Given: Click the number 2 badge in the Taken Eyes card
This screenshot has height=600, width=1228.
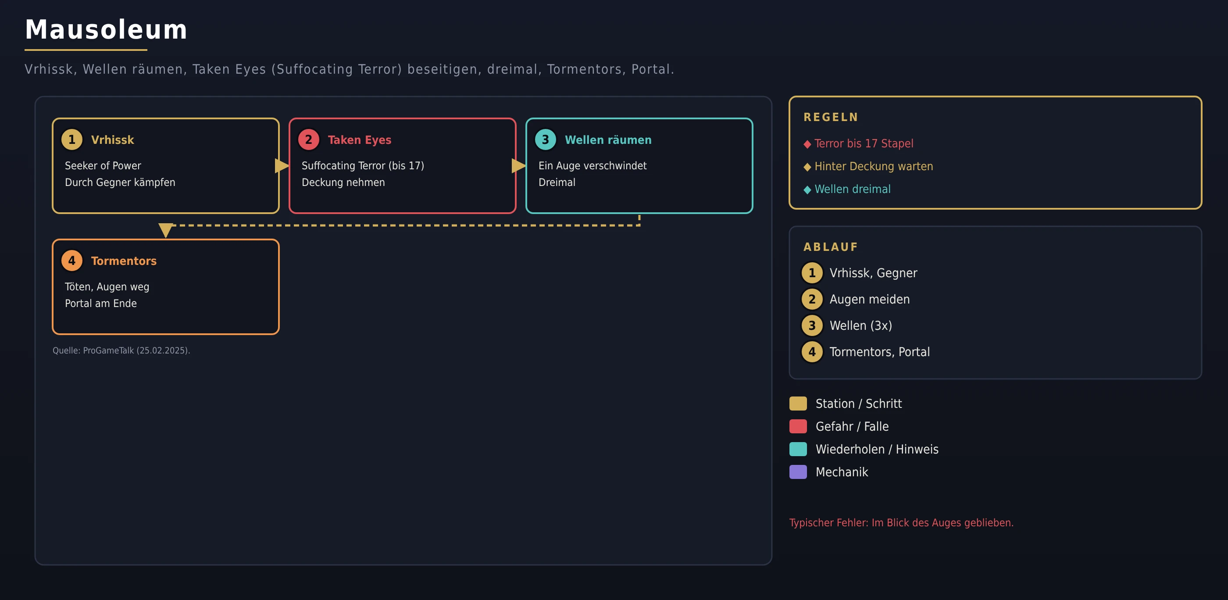Looking at the screenshot, I should click(309, 139).
